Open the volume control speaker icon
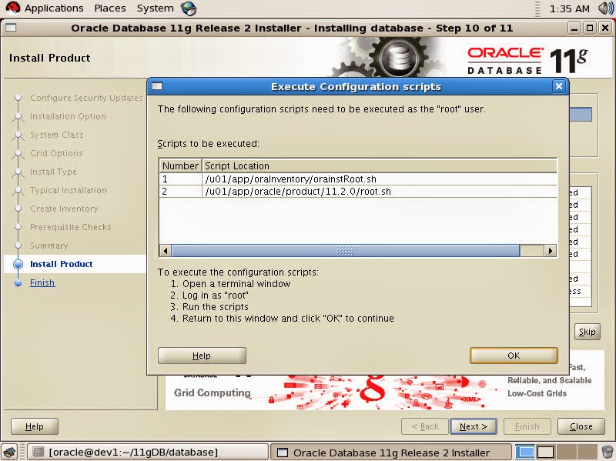The image size is (616, 461). (x=605, y=8)
